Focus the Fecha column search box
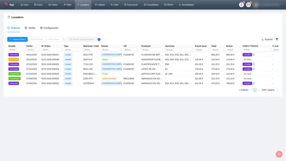This screenshot has width=286, height=161. [33, 50]
